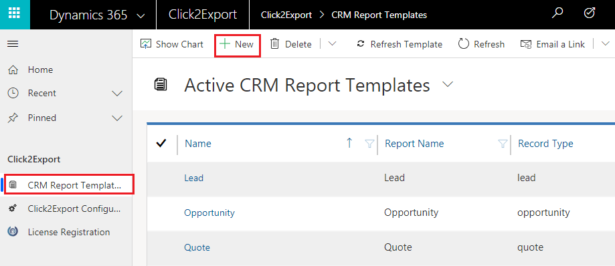Open the Name column filter funnel

click(x=369, y=144)
